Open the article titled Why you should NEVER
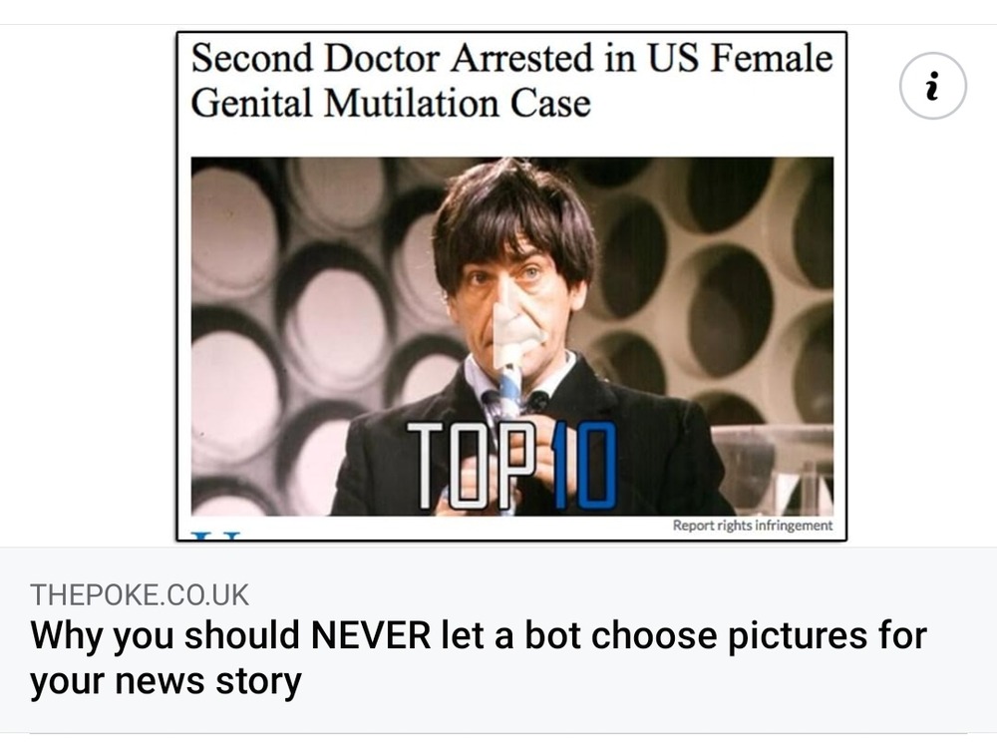997x748 pixels. point(479,657)
